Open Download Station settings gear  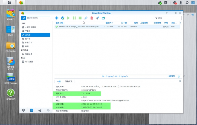click(x=23, y=110)
